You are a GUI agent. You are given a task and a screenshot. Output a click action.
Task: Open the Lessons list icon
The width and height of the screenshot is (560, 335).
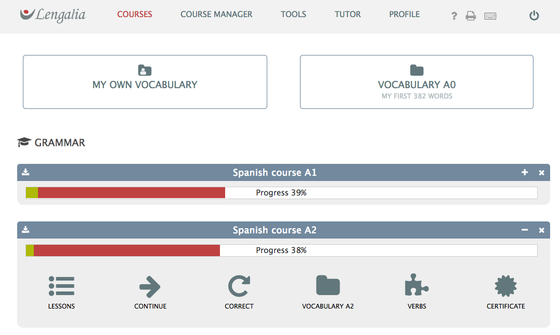click(61, 286)
